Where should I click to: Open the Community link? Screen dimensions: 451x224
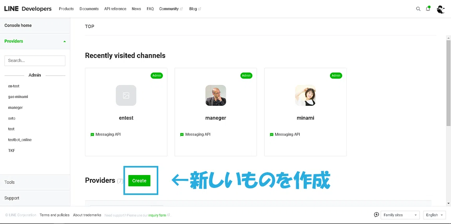169,9
